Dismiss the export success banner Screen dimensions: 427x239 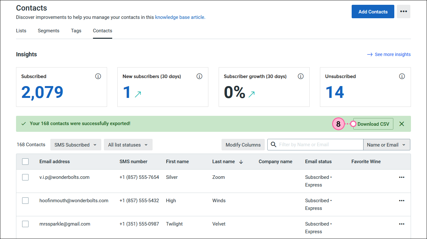[402, 124]
